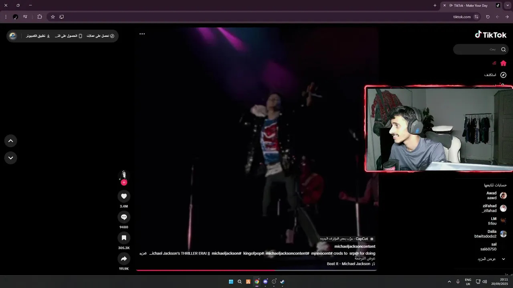513x288 pixels.
Task: Click the تطبيق الكمبيوتر desktop app button
Action: [x=38, y=36]
